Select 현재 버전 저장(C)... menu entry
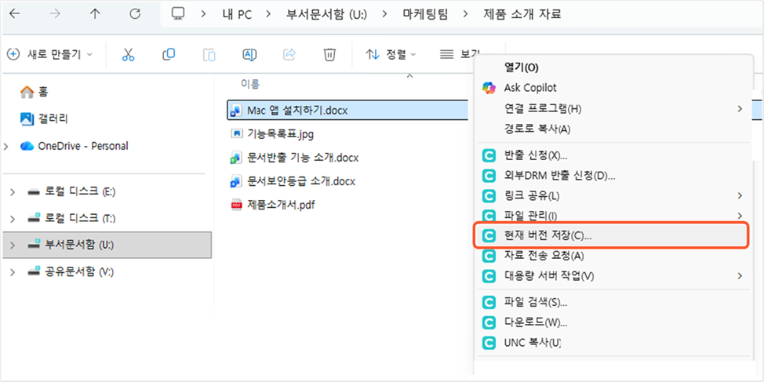The width and height of the screenshot is (764, 382). click(548, 235)
